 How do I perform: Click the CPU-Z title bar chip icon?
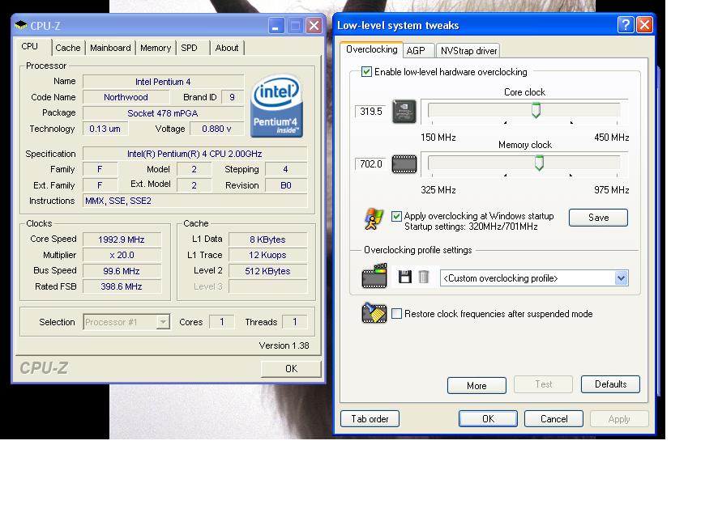[21, 25]
